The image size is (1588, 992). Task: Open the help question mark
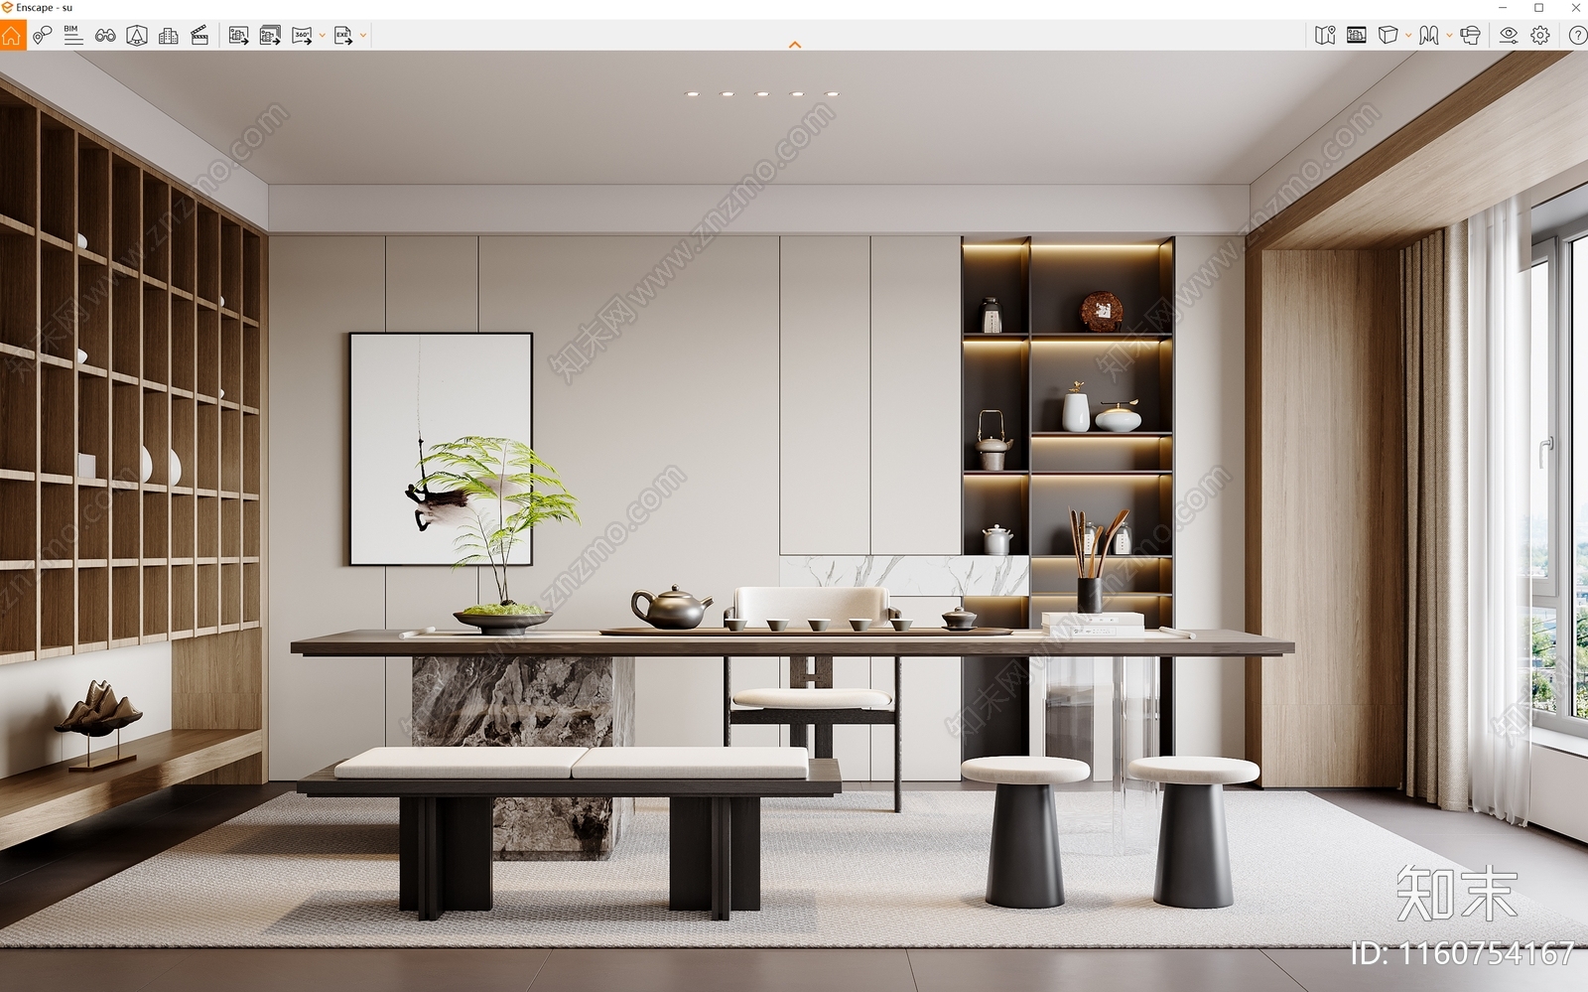1577,36
